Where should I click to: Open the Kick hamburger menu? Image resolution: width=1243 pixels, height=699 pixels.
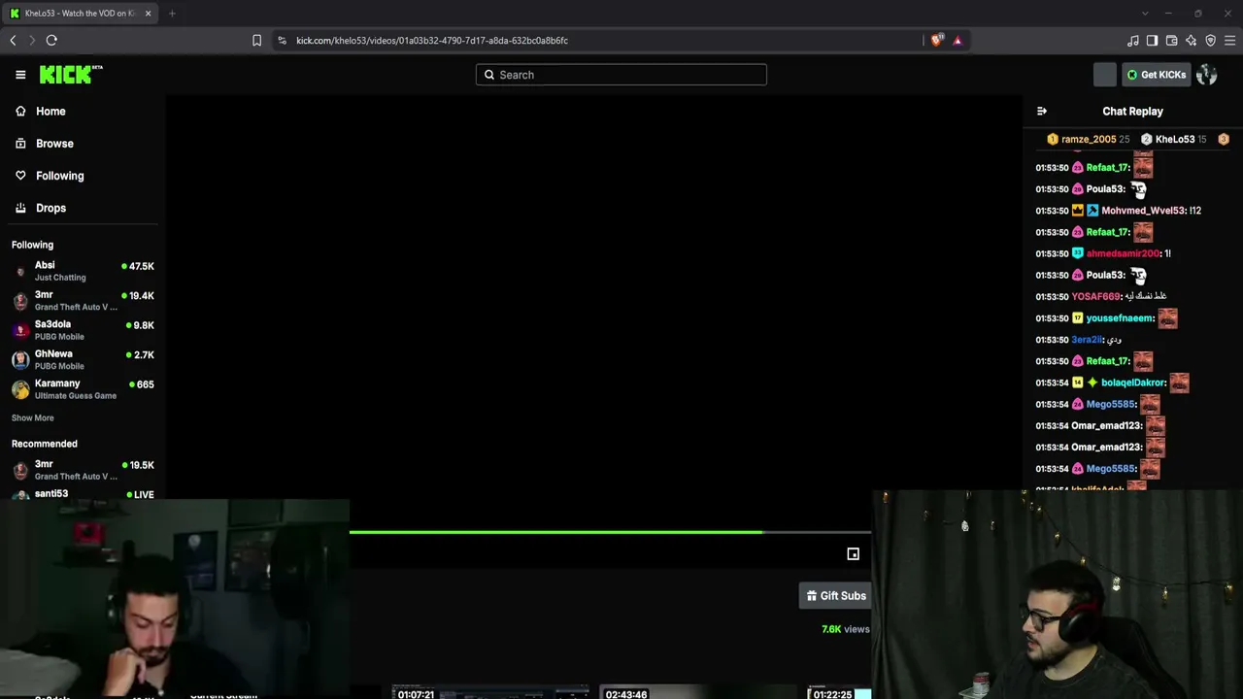20,75
